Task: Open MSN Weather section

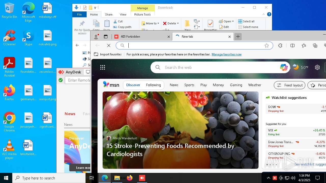Action: [255, 85]
